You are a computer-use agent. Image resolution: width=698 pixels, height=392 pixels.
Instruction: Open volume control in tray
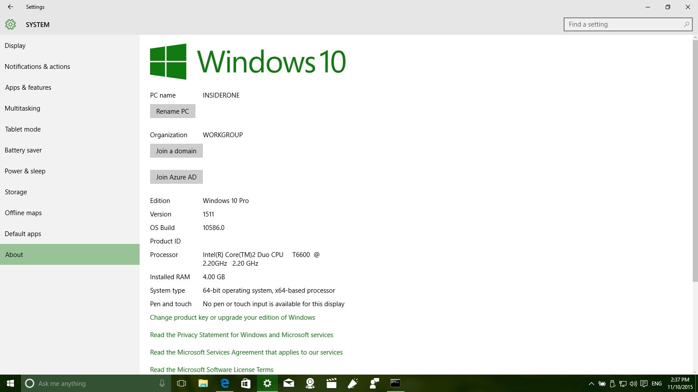pyautogui.click(x=633, y=384)
